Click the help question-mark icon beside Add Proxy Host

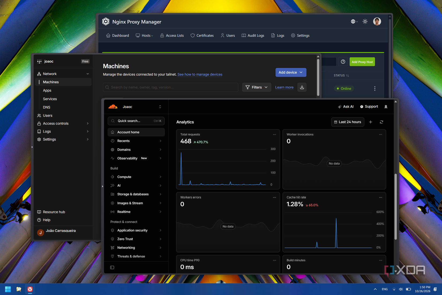coord(343,62)
